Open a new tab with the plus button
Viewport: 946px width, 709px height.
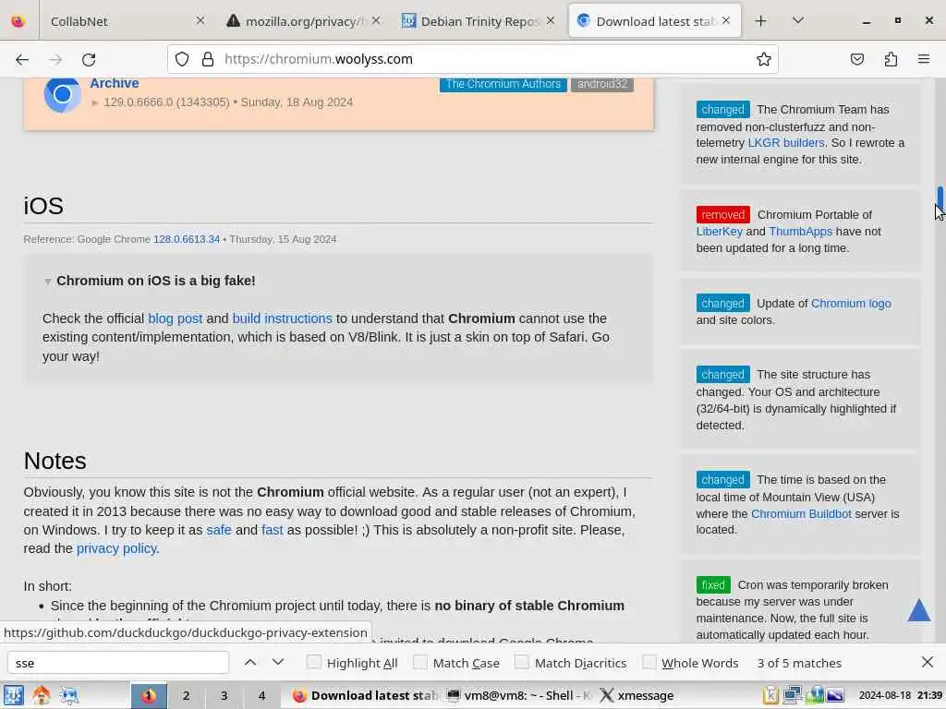coord(761,21)
